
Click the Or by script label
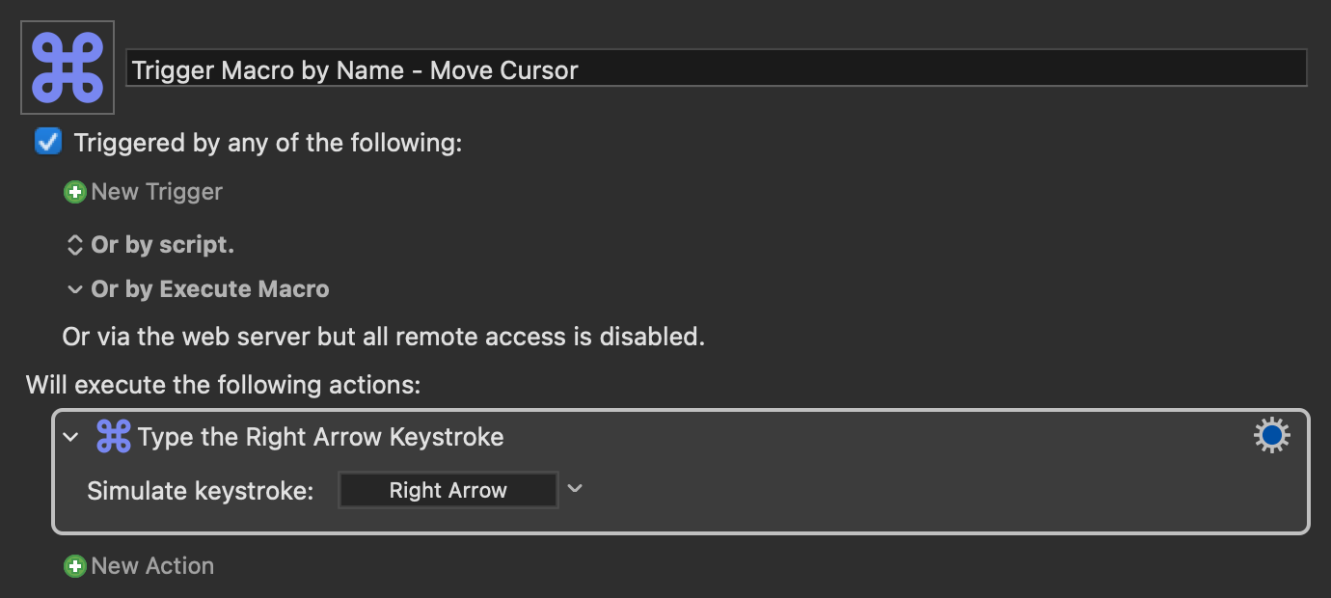tap(162, 245)
